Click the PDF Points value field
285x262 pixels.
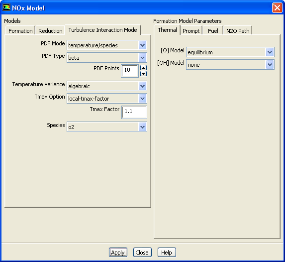coord(130,71)
